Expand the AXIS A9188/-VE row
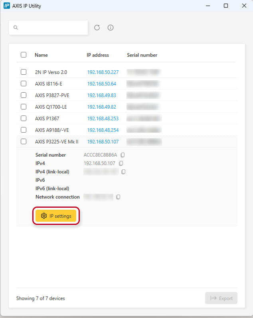 [x=126, y=130]
